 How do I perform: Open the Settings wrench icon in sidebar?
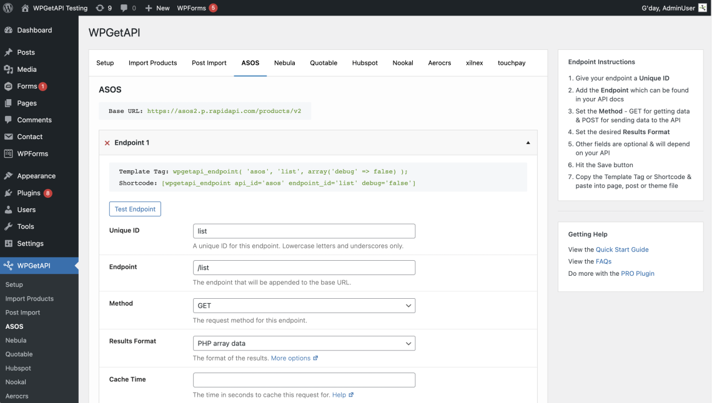(x=10, y=243)
